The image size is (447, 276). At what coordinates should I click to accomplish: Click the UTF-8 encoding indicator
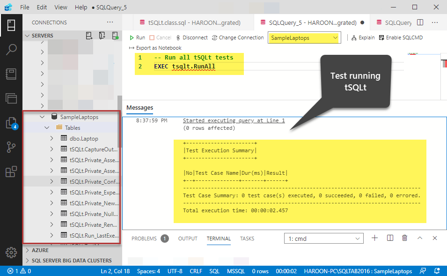[x=175, y=271]
